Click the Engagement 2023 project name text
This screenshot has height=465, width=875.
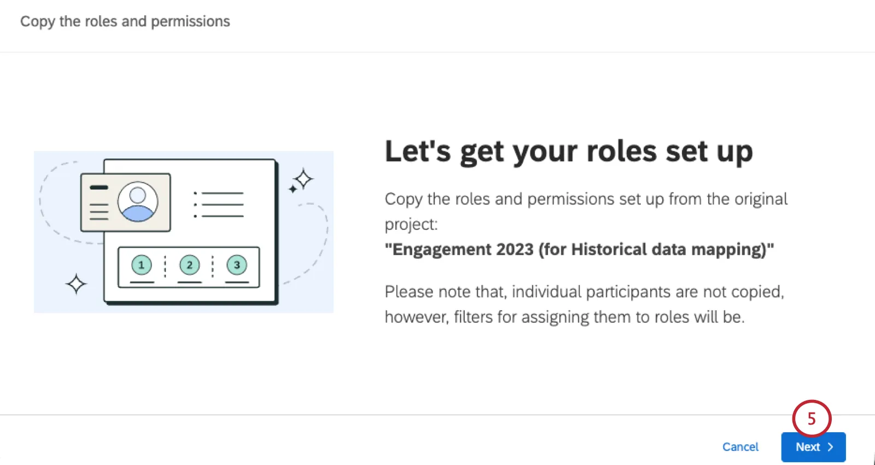[x=579, y=249]
